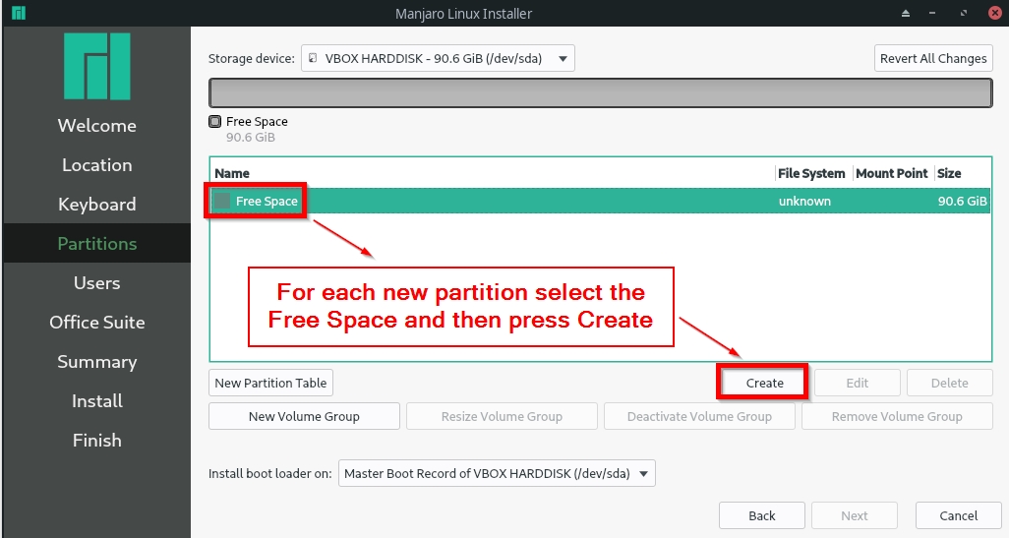1009x538 pixels.
Task: Select the Partitions step in the sidebar
Action: (x=97, y=243)
